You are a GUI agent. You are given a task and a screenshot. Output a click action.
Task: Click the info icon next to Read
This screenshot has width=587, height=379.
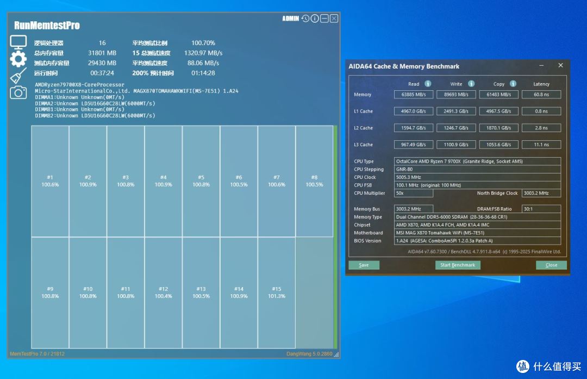pyautogui.click(x=428, y=84)
